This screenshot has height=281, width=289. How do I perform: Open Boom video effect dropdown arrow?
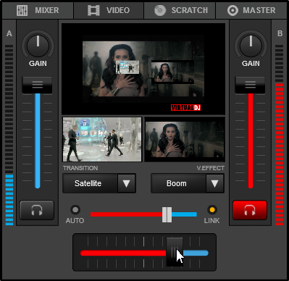click(x=215, y=183)
